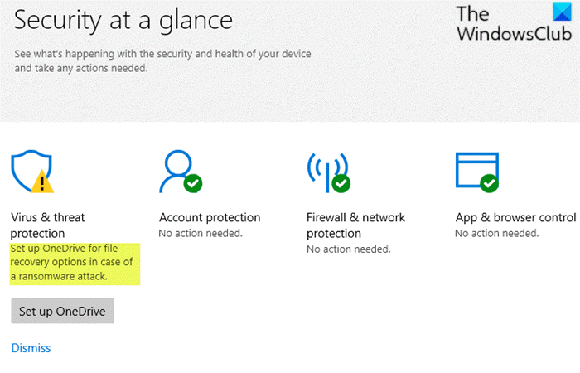Click "No action needed." under Account protection

pos(201,234)
